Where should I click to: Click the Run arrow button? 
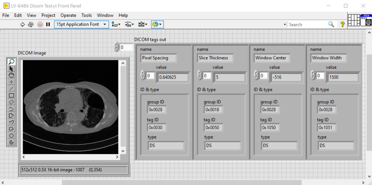click(x=23, y=25)
